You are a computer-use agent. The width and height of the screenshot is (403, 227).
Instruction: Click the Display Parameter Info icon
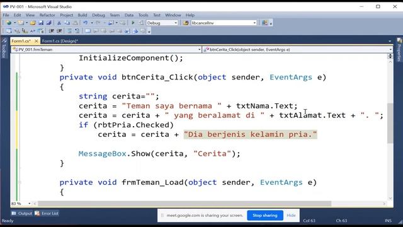17,31
